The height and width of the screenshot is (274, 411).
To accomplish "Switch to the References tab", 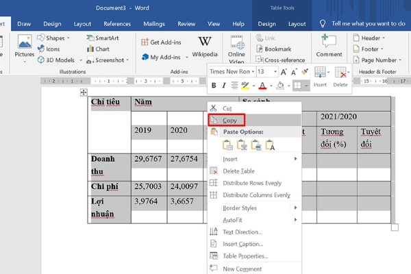I will point(117,24).
